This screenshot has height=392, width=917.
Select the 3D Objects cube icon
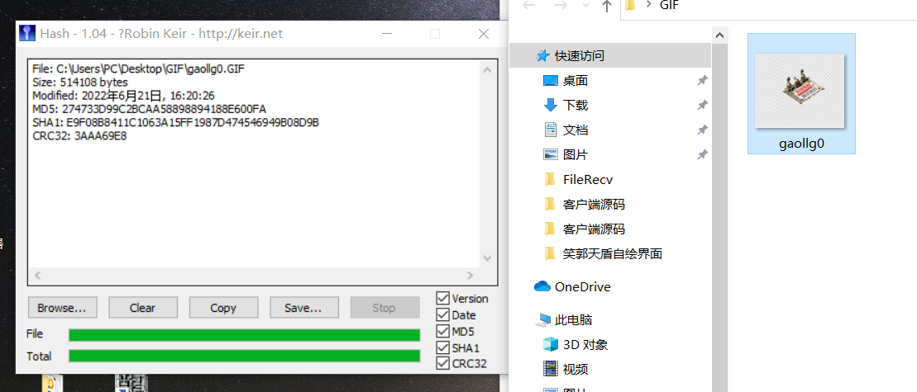[551, 344]
